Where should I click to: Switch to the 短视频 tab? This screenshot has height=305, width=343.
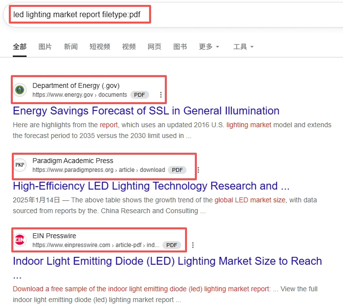point(100,47)
